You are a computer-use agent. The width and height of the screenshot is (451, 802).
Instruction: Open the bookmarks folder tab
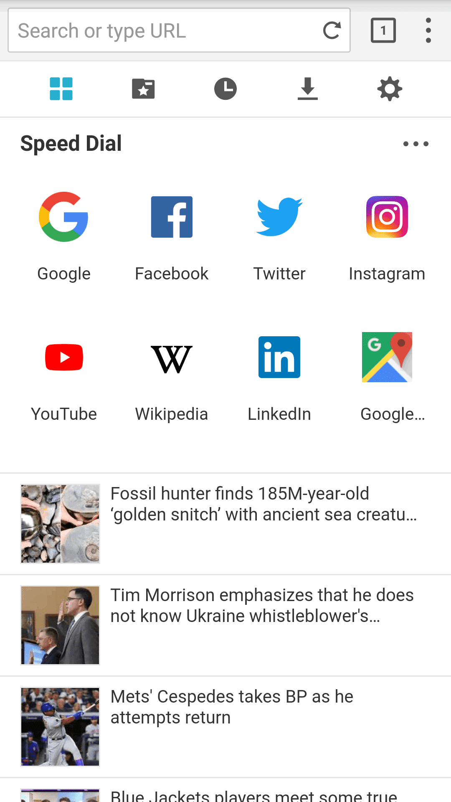point(143,89)
